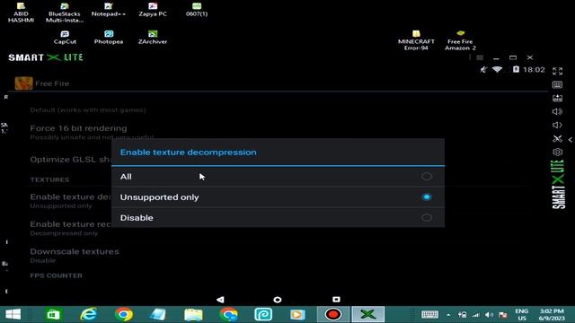Click the emulator screenshot icon
Viewport: 575px width, 323px height.
pos(557,98)
